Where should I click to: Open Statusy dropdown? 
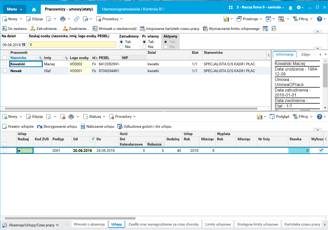click(94, 117)
